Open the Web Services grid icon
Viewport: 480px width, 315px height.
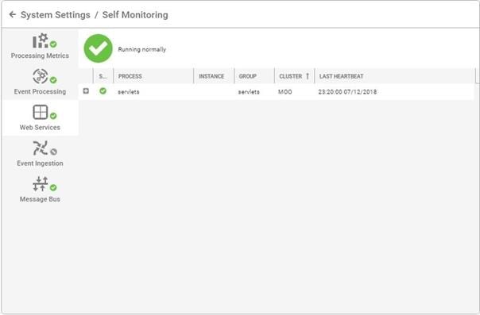click(40, 112)
